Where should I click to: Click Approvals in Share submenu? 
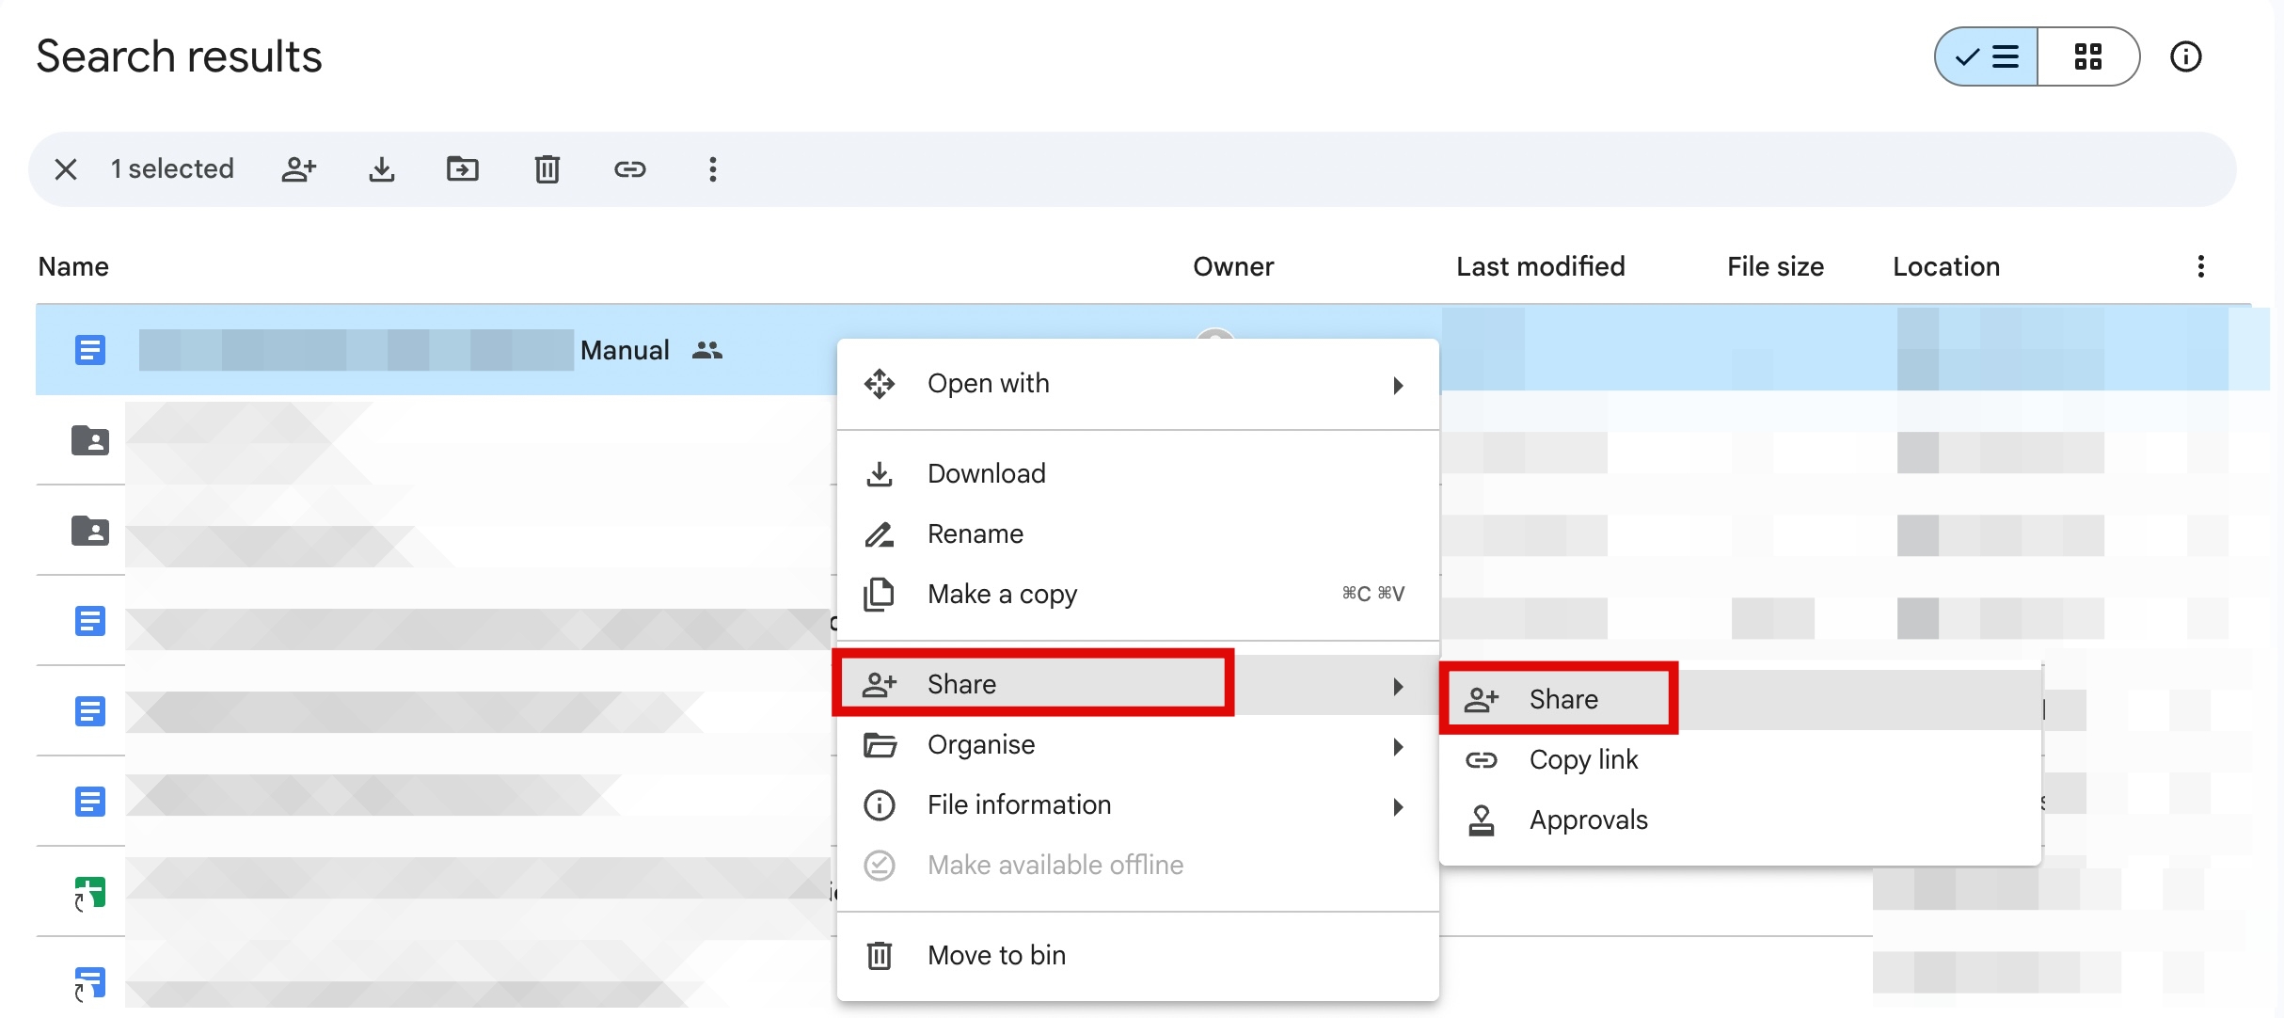tap(1588, 819)
